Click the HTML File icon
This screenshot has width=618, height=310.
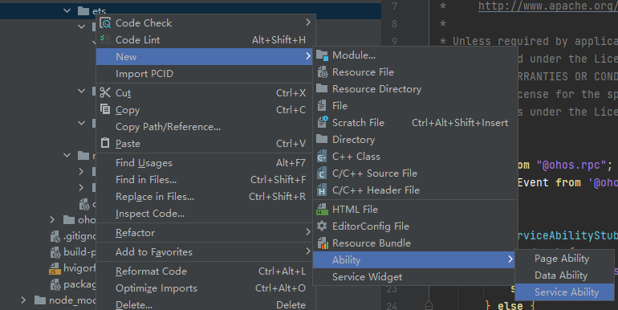click(x=322, y=210)
